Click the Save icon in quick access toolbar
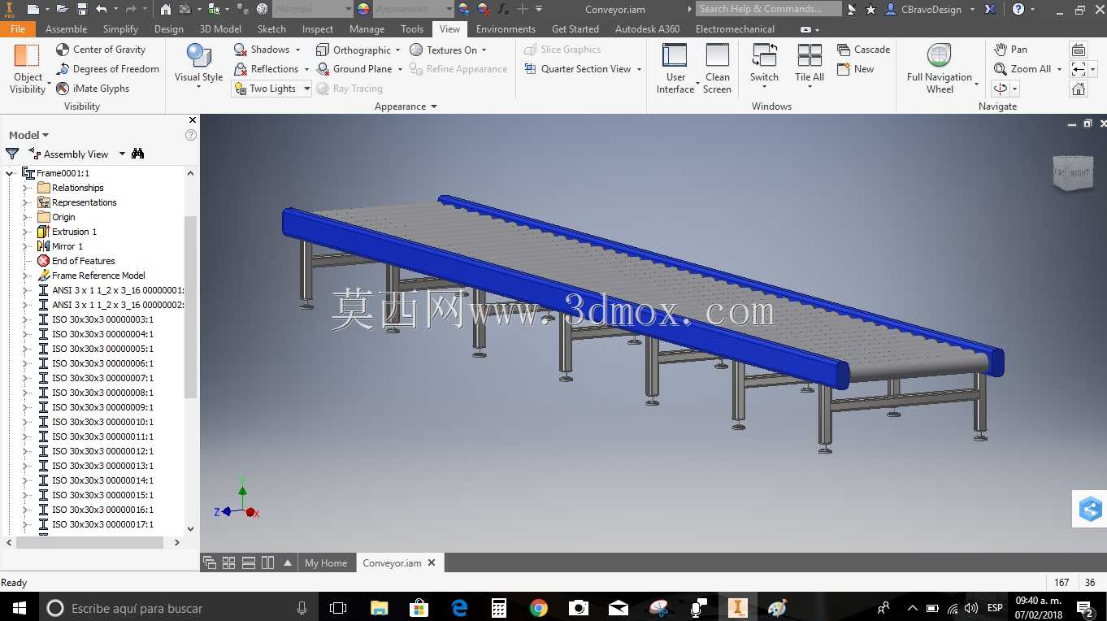The width and height of the screenshot is (1107, 621). [x=82, y=9]
